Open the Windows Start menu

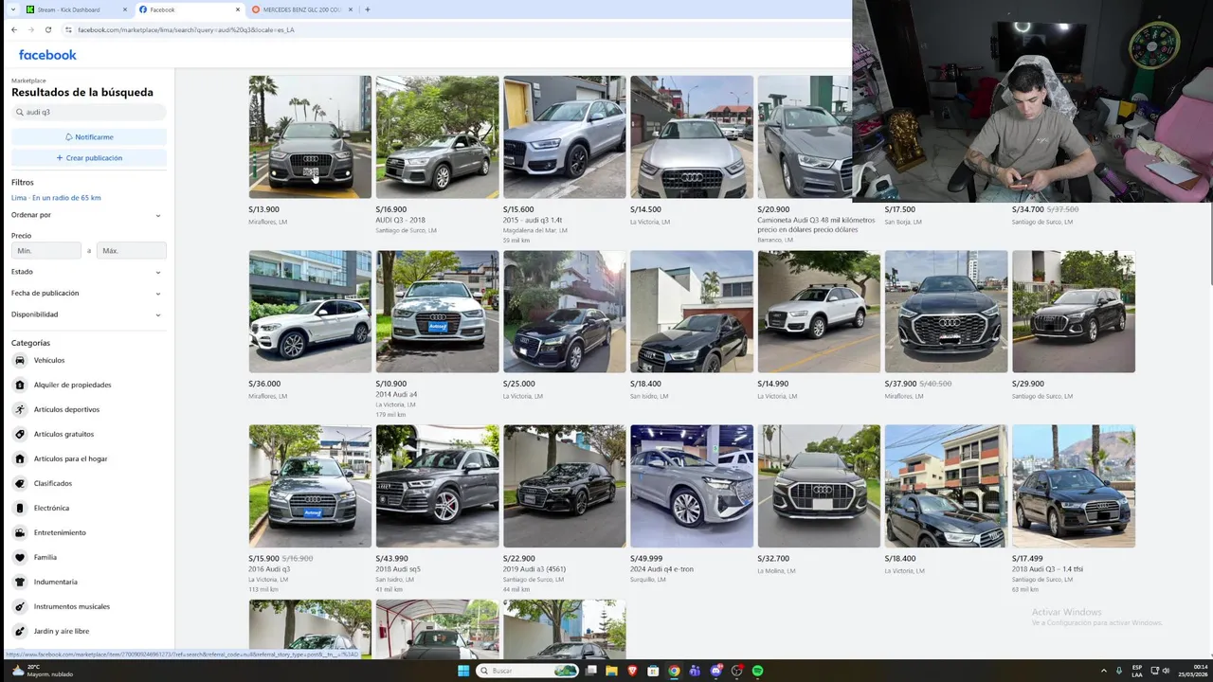(x=463, y=671)
